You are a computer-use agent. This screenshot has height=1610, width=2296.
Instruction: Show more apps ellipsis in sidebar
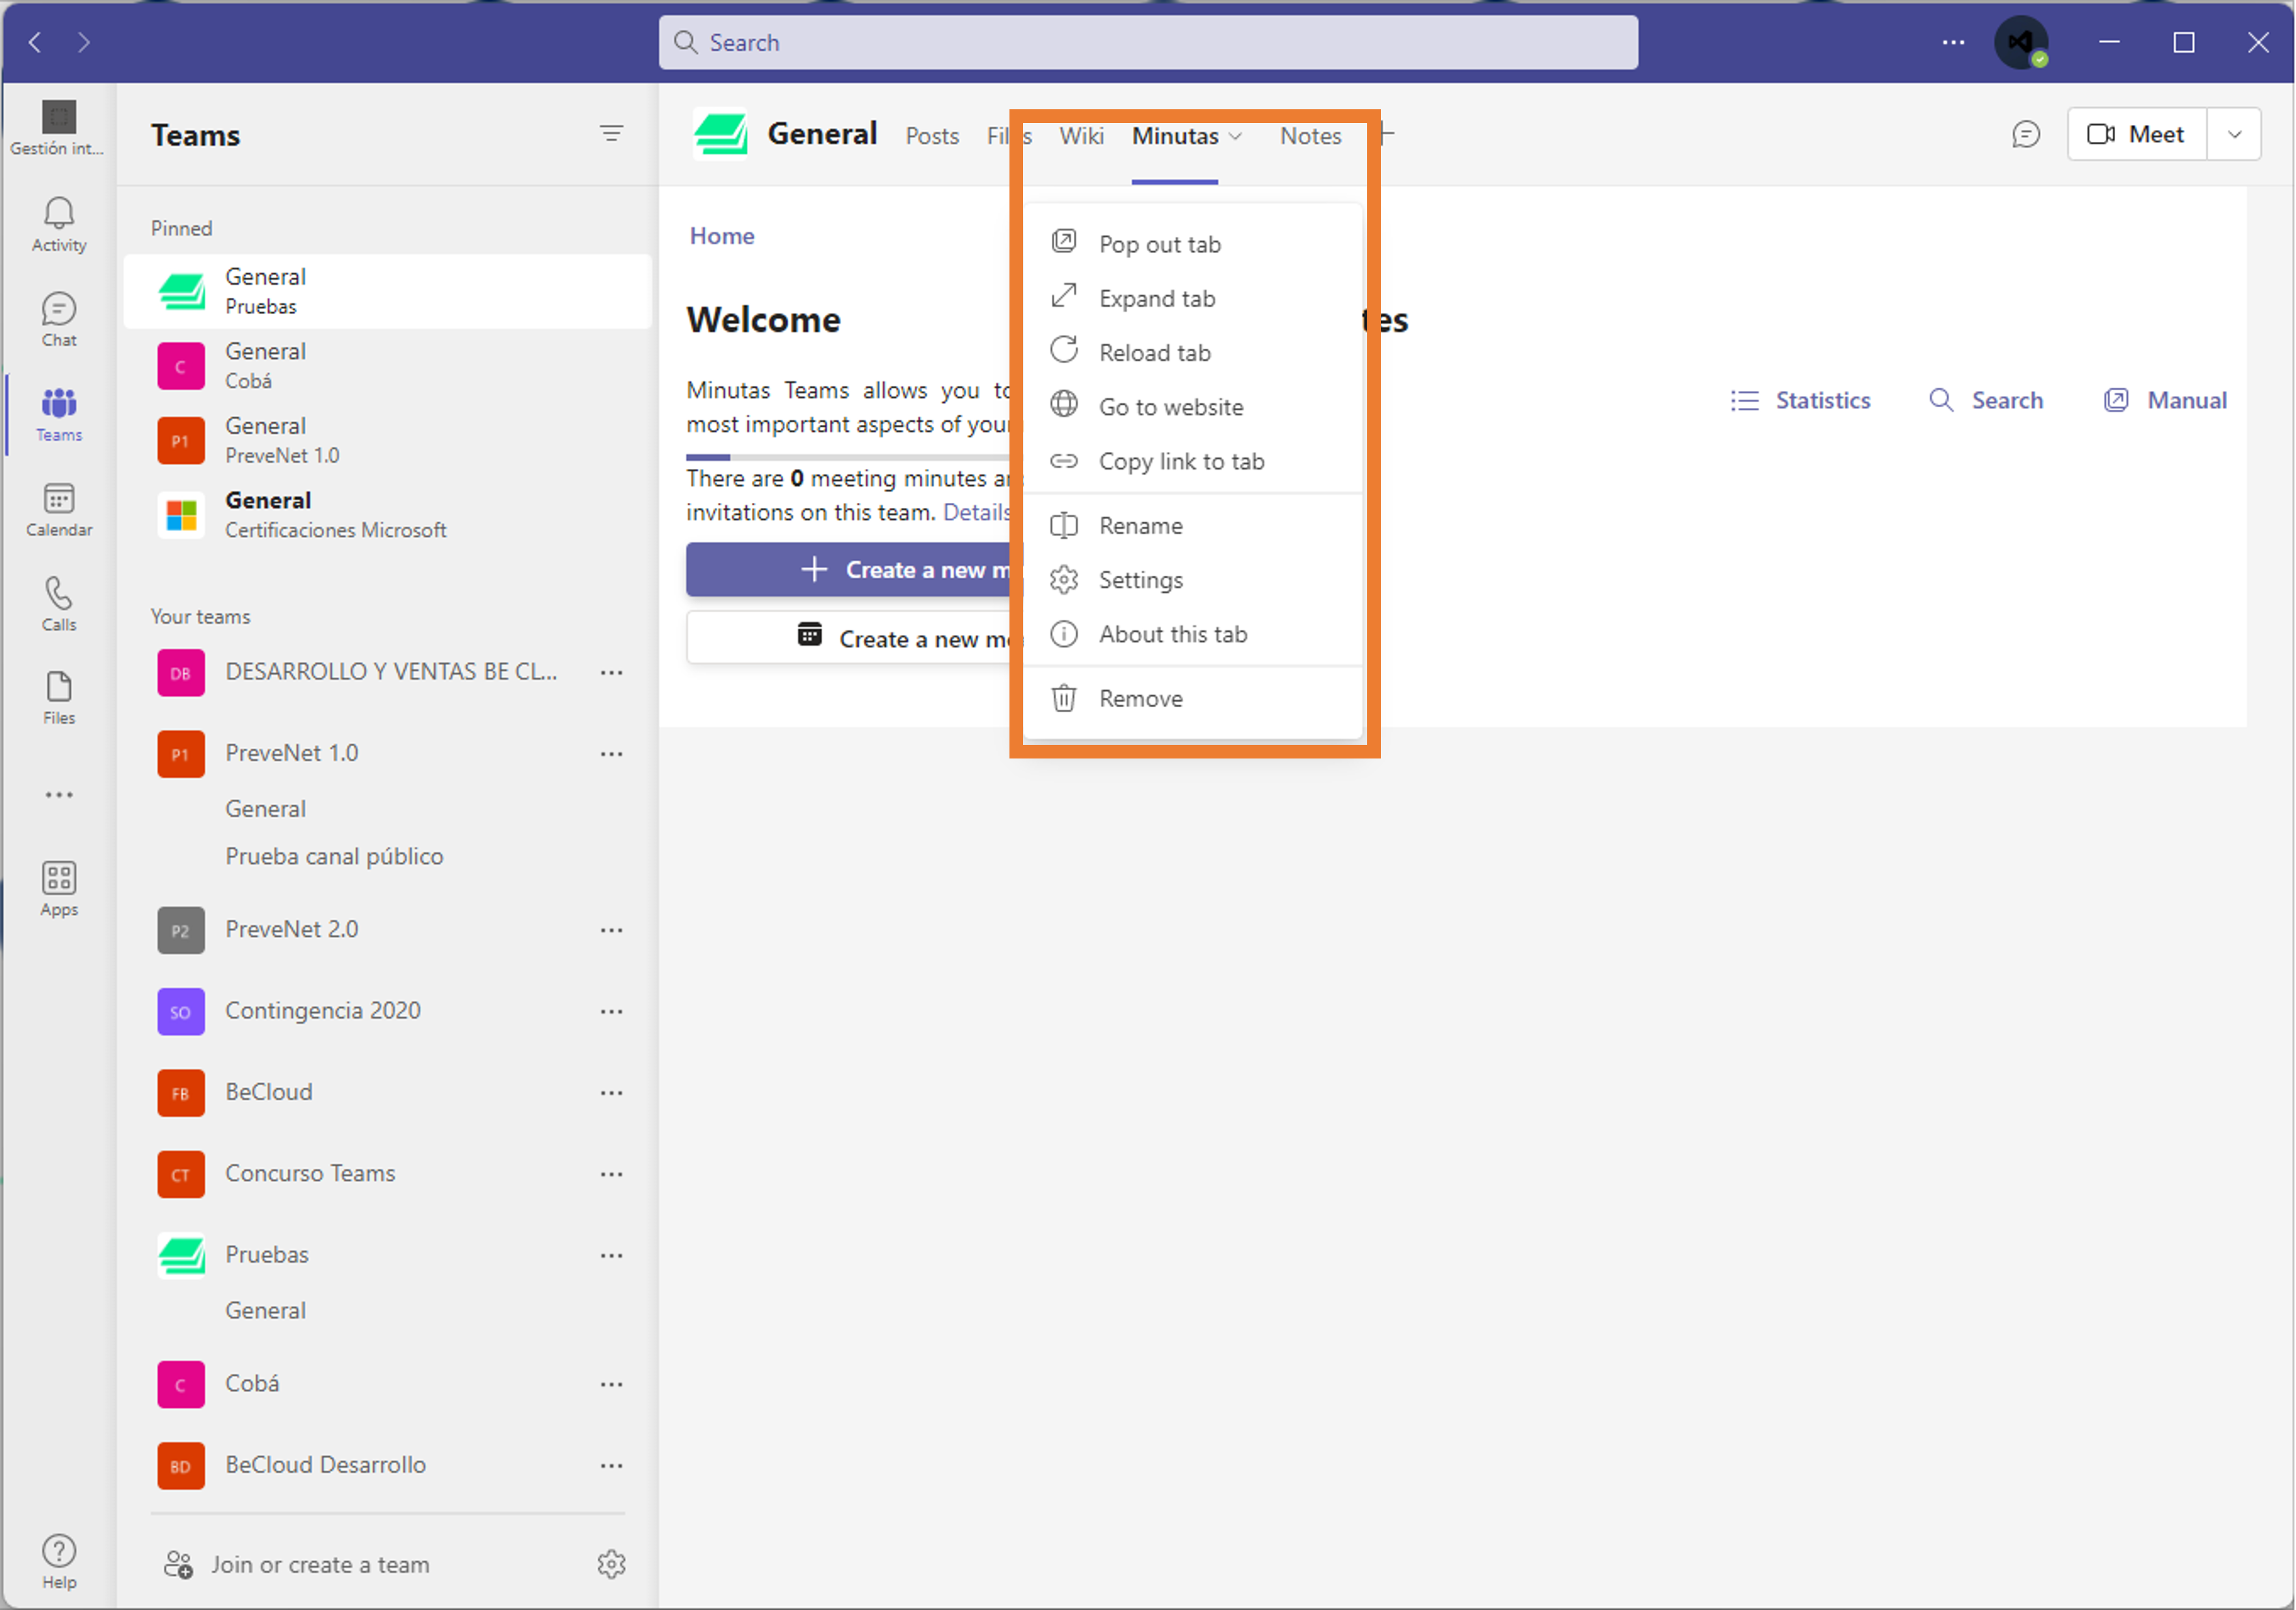pyautogui.click(x=59, y=795)
